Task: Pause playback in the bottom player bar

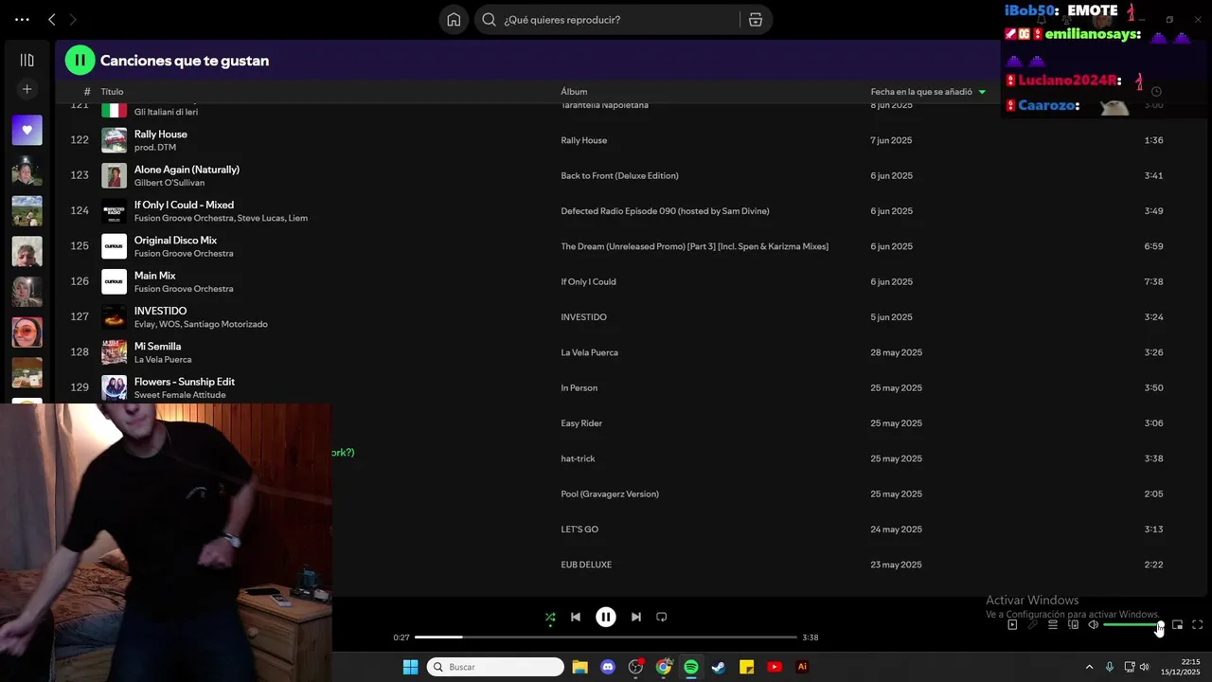Action: tap(606, 617)
